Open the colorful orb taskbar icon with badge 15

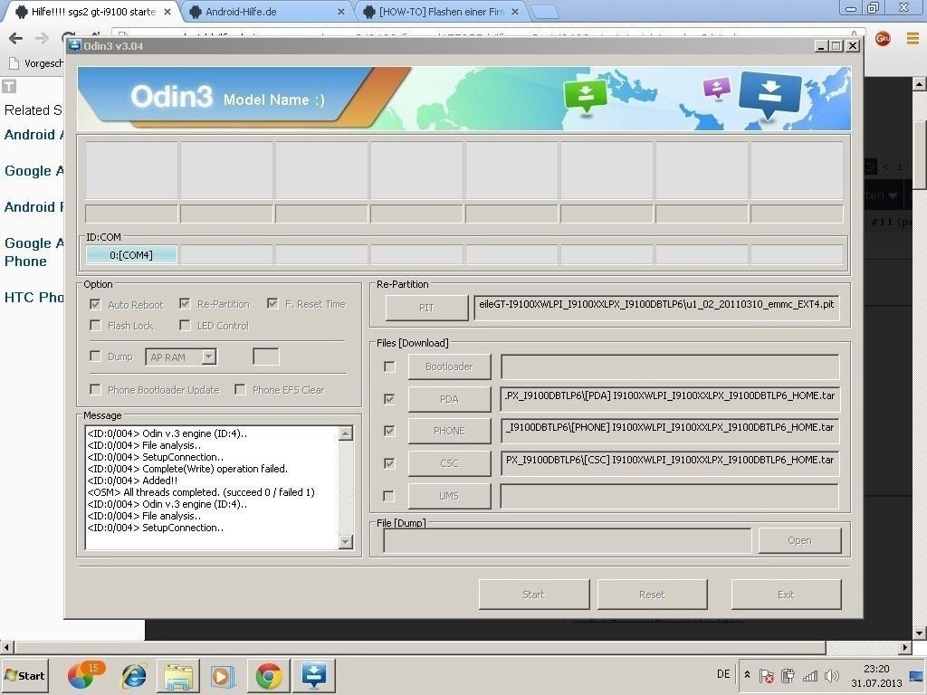(86, 675)
